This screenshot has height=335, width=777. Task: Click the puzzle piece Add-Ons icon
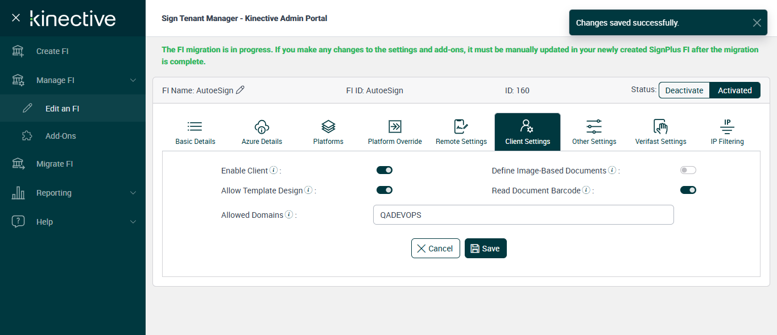(27, 136)
